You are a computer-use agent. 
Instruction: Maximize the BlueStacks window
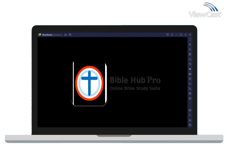(181, 35)
